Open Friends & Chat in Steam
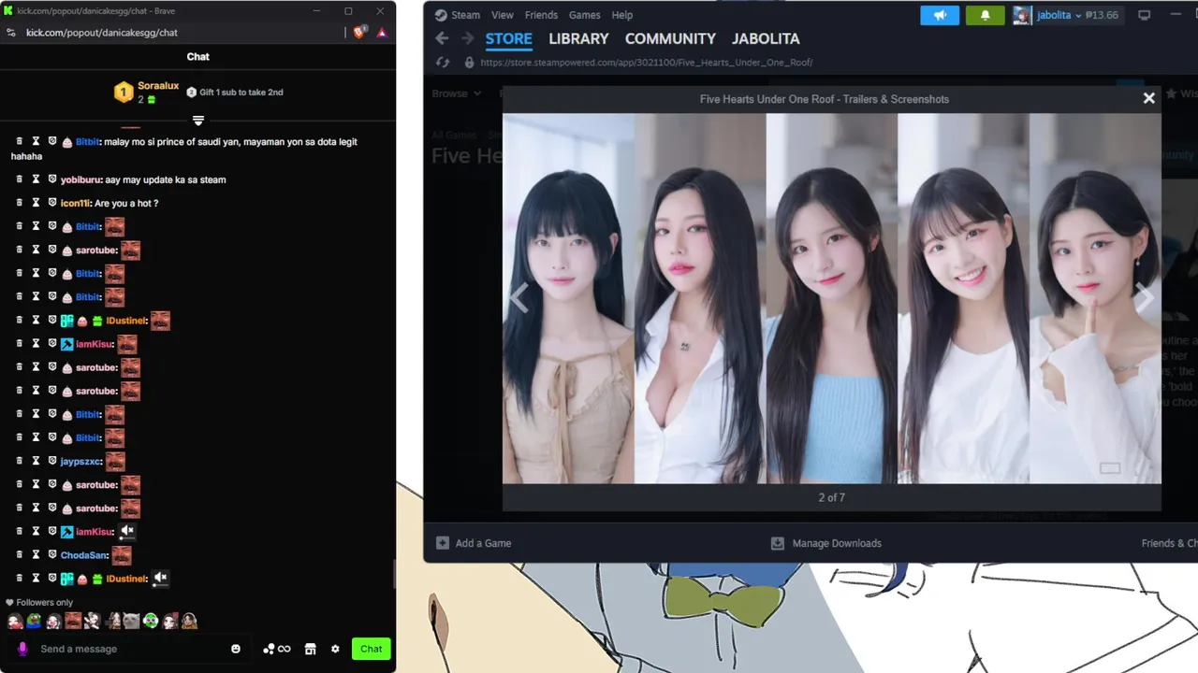This screenshot has height=673, width=1198. tap(1169, 543)
